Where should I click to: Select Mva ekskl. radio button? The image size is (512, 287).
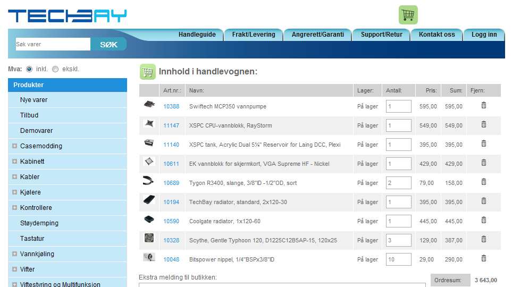pyautogui.click(x=55, y=69)
